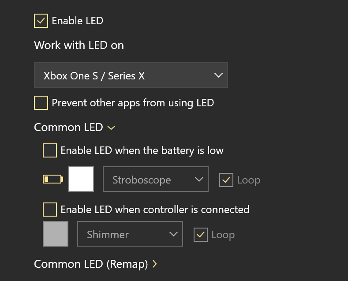Click the Loop label beside Stroboscope
The image size is (348, 281).
[x=249, y=180]
